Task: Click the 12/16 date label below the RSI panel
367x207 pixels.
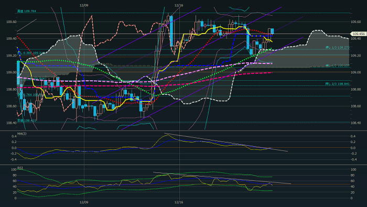Action: [179, 202]
